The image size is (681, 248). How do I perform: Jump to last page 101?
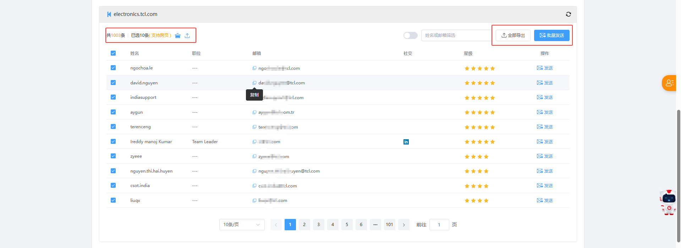click(x=389, y=225)
